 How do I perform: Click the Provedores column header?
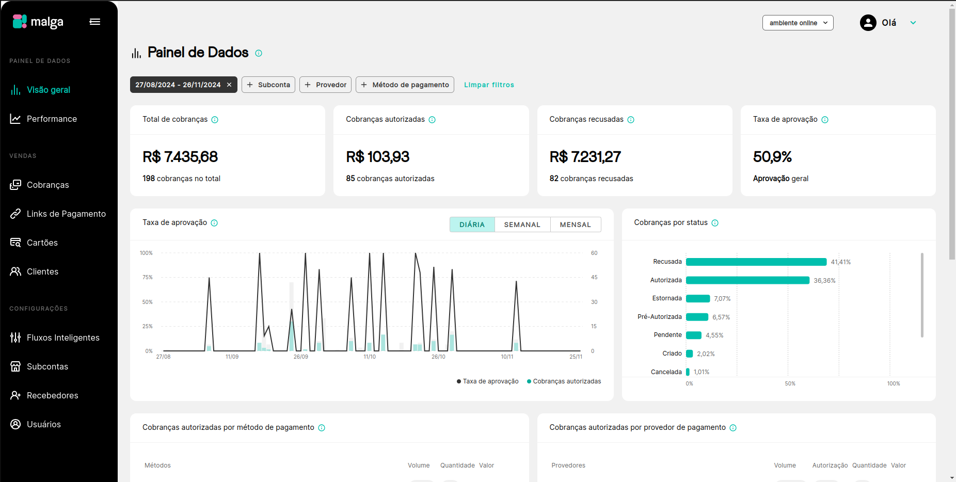coord(568,465)
